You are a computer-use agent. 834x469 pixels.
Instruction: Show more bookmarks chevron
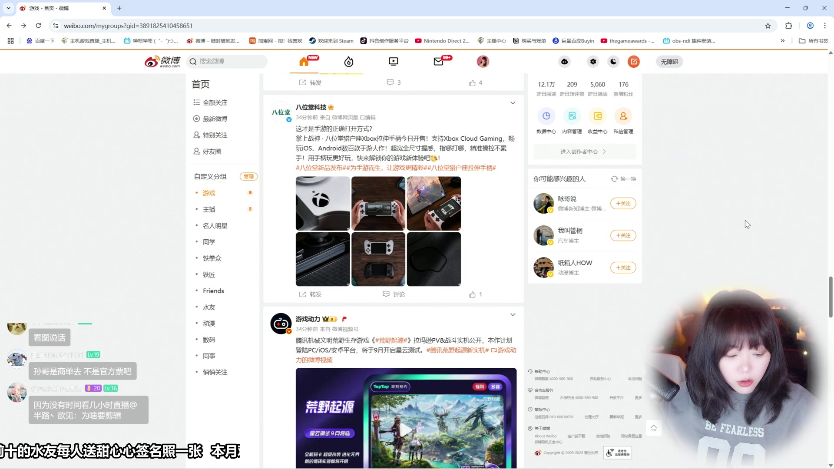783,41
